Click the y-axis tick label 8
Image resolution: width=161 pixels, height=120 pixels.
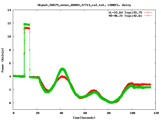(10, 50)
